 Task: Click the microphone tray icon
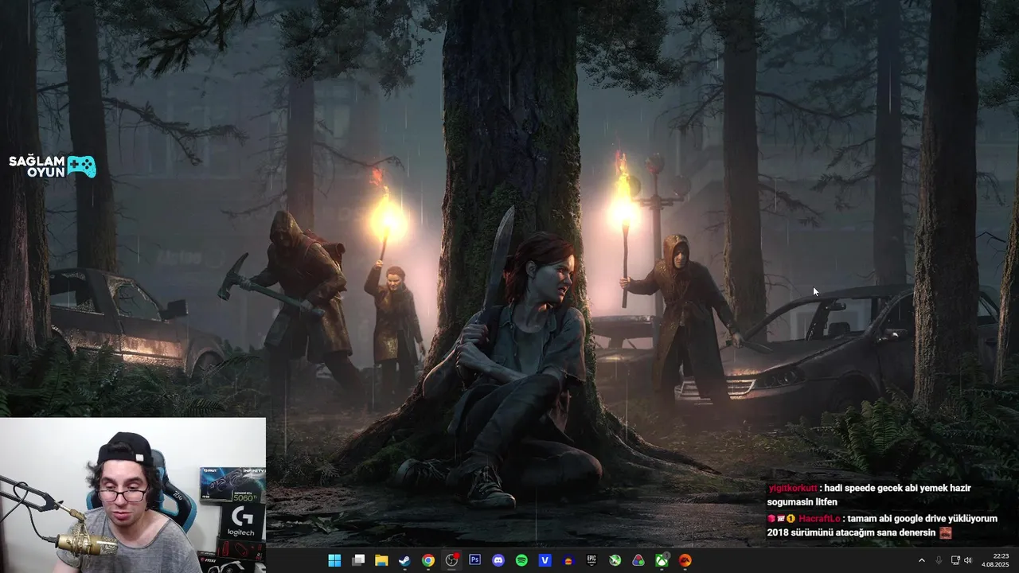(939, 560)
